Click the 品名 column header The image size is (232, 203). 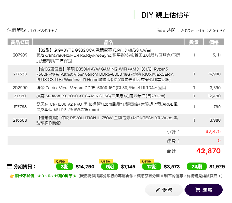point(108,42)
